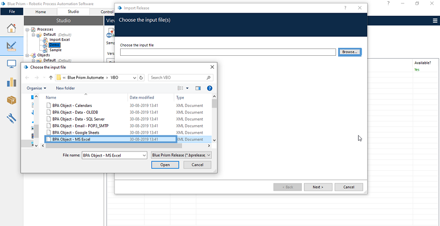The image size is (440, 226).
Task: Open the Organise dropdown menu
Action: [36, 88]
